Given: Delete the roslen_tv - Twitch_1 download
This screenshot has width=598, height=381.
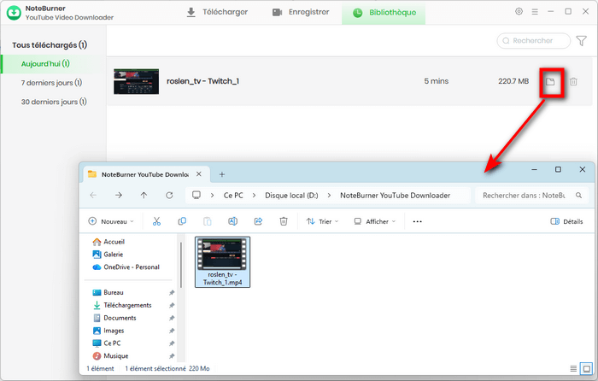Looking at the screenshot, I should pos(574,82).
